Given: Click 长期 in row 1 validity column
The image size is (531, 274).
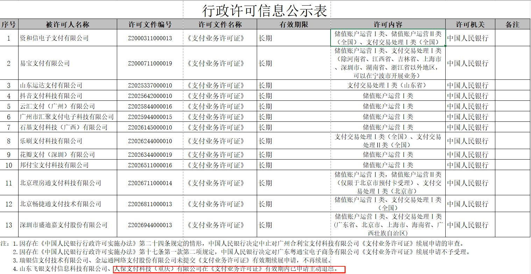Looking at the screenshot, I should click(x=267, y=38).
